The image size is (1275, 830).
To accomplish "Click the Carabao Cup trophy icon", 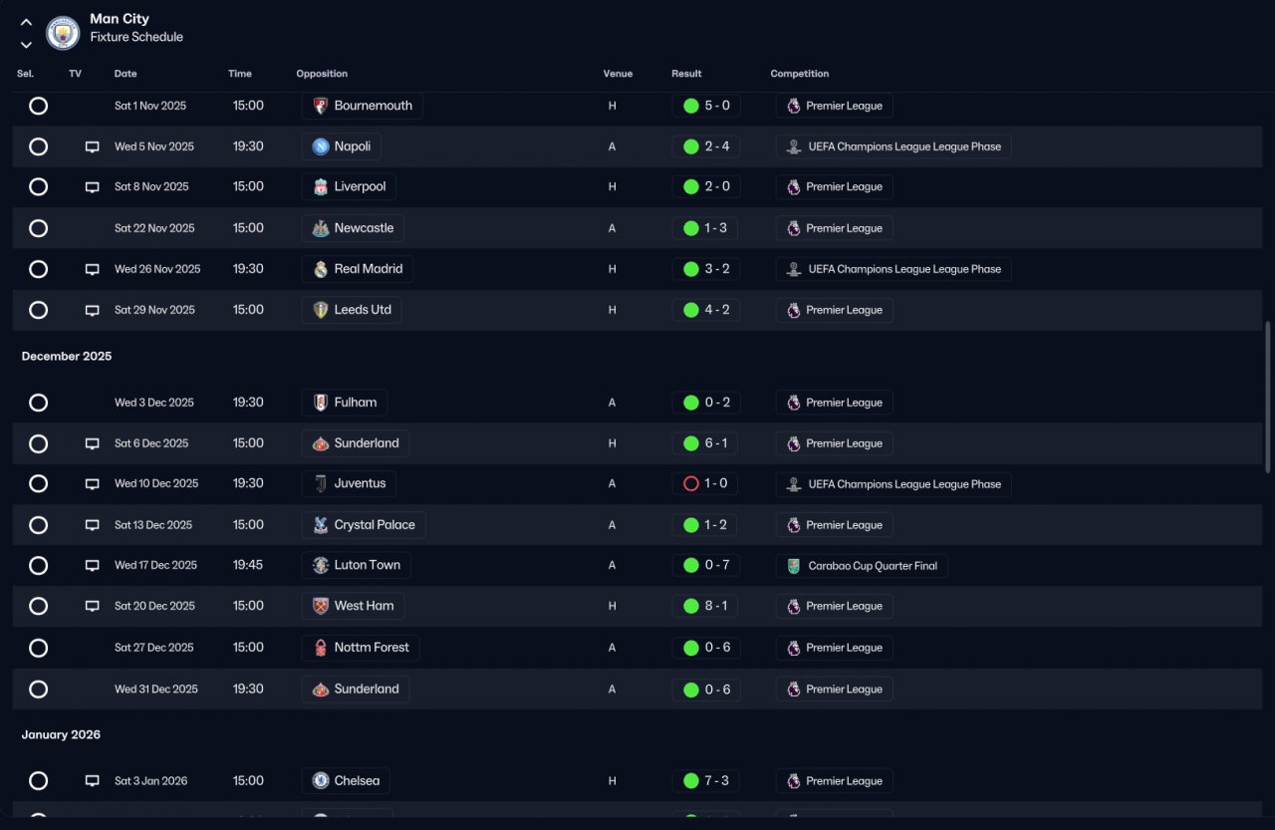I will [793, 566].
